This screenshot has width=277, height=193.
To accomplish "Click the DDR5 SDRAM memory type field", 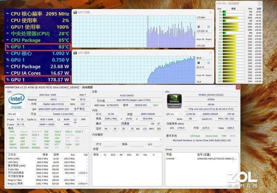I will coord(148,114).
